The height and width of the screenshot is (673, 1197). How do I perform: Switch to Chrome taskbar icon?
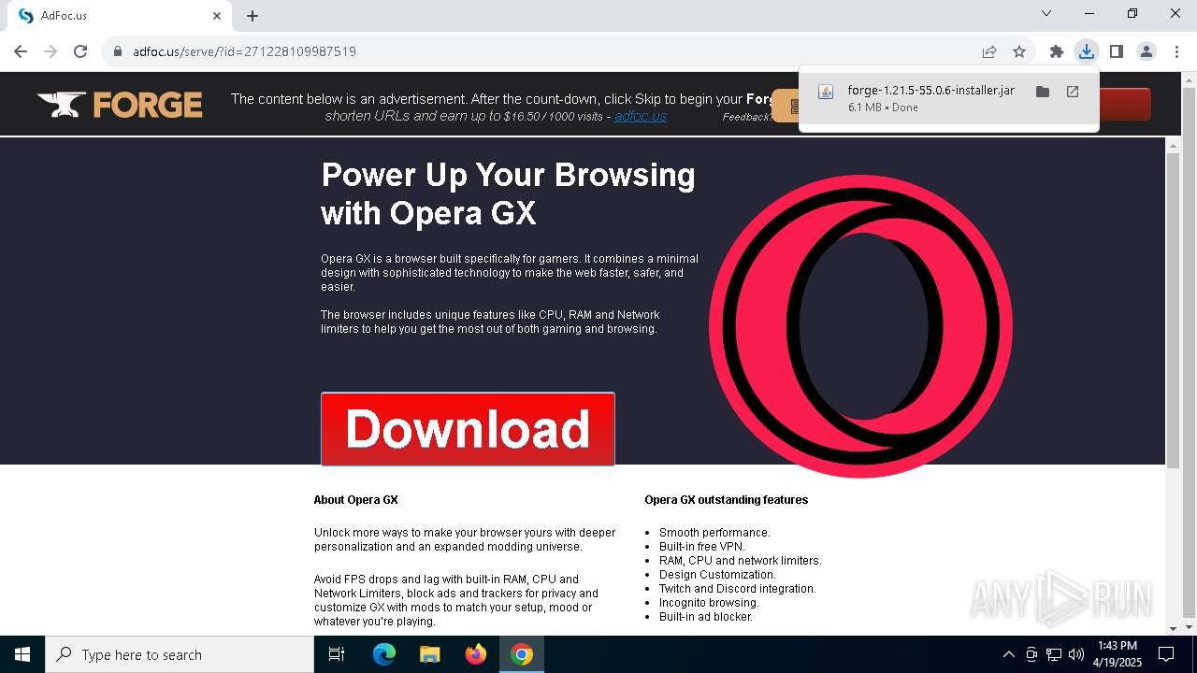[522, 654]
